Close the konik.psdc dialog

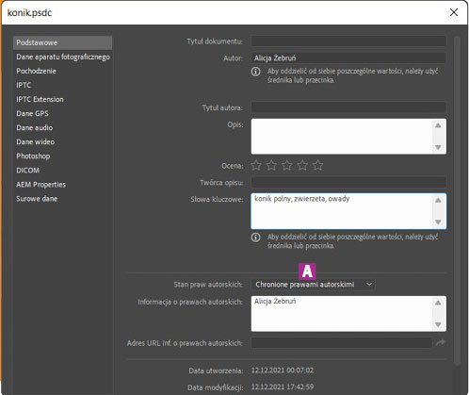454,12
